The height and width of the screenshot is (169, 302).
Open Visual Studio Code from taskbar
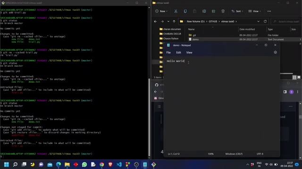click(119, 164)
